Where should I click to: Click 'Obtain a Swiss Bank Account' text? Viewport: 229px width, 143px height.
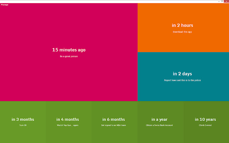coord(160,125)
